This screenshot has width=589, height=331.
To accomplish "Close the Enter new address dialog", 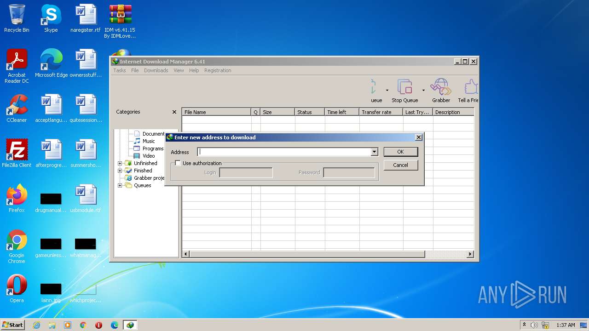I will click(419, 137).
